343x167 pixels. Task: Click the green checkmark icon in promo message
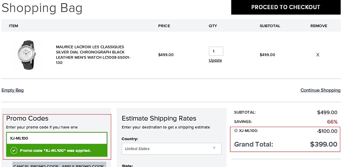[14, 151]
